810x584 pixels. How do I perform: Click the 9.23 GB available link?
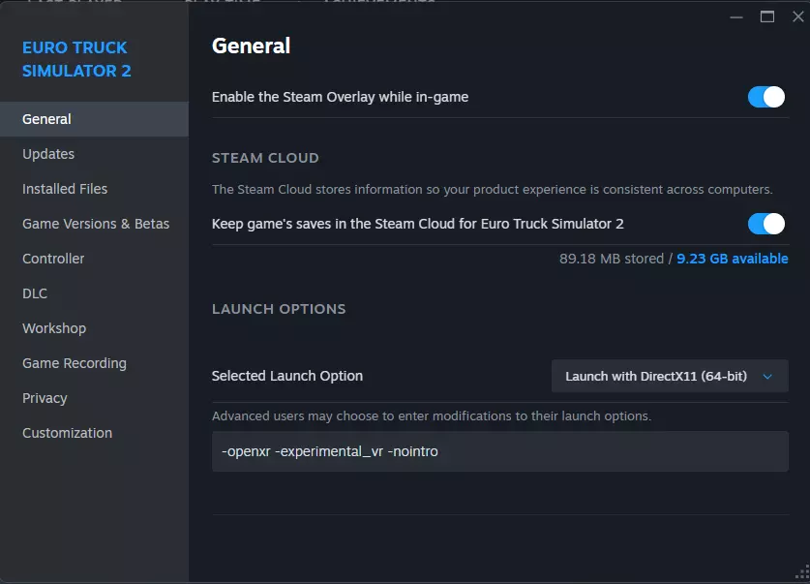point(732,259)
